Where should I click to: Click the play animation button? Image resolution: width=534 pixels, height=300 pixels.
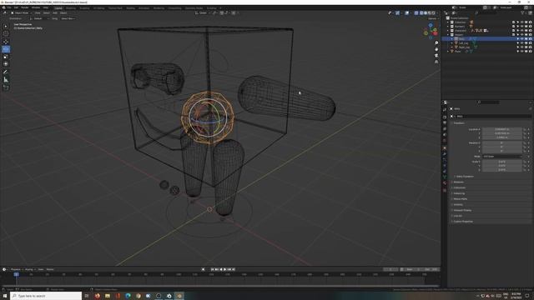coord(224,269)
